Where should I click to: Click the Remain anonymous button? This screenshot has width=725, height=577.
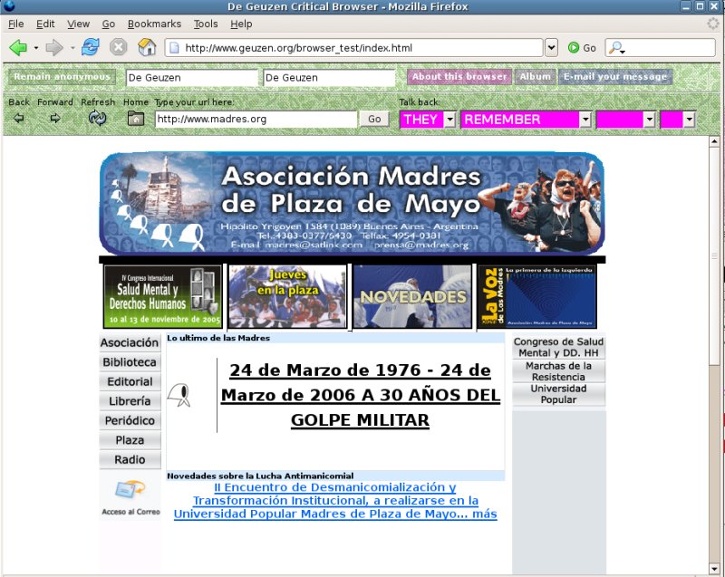[62, 77]
